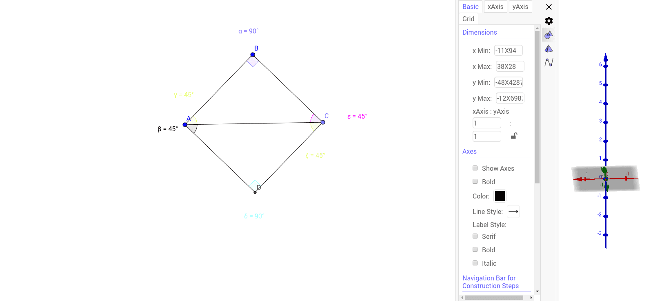Click the γ = 45° angle label
The height and width of the screenshot is (302, 653).
coord(184,95)
